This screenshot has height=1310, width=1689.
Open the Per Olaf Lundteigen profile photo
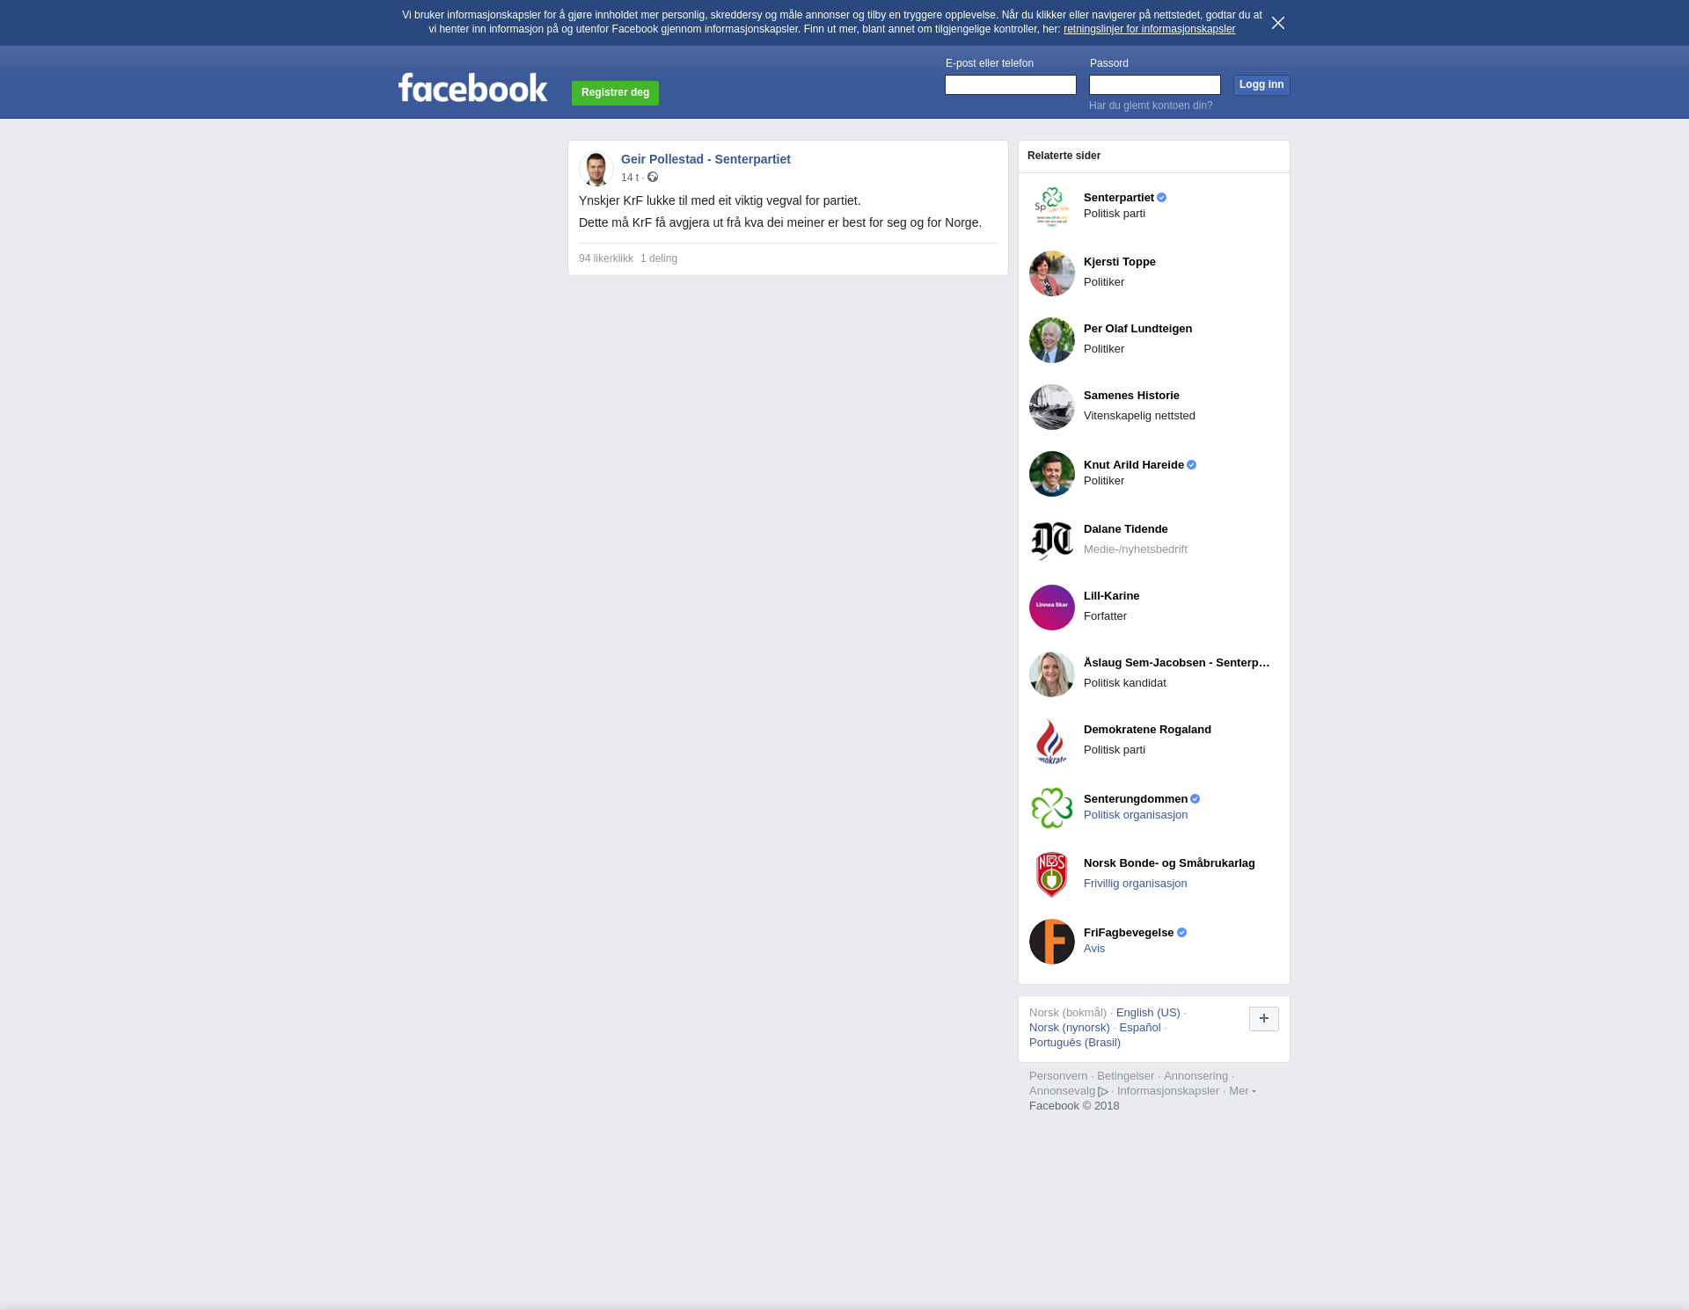click(1052, 340)
